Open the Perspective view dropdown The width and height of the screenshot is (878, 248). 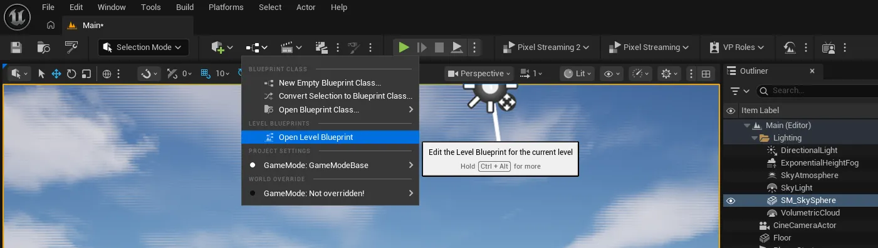click(479, 74)
